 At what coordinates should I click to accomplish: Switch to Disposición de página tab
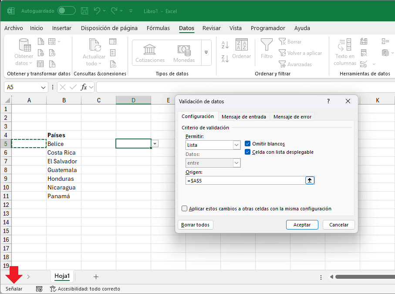click(x=109, y=28)
